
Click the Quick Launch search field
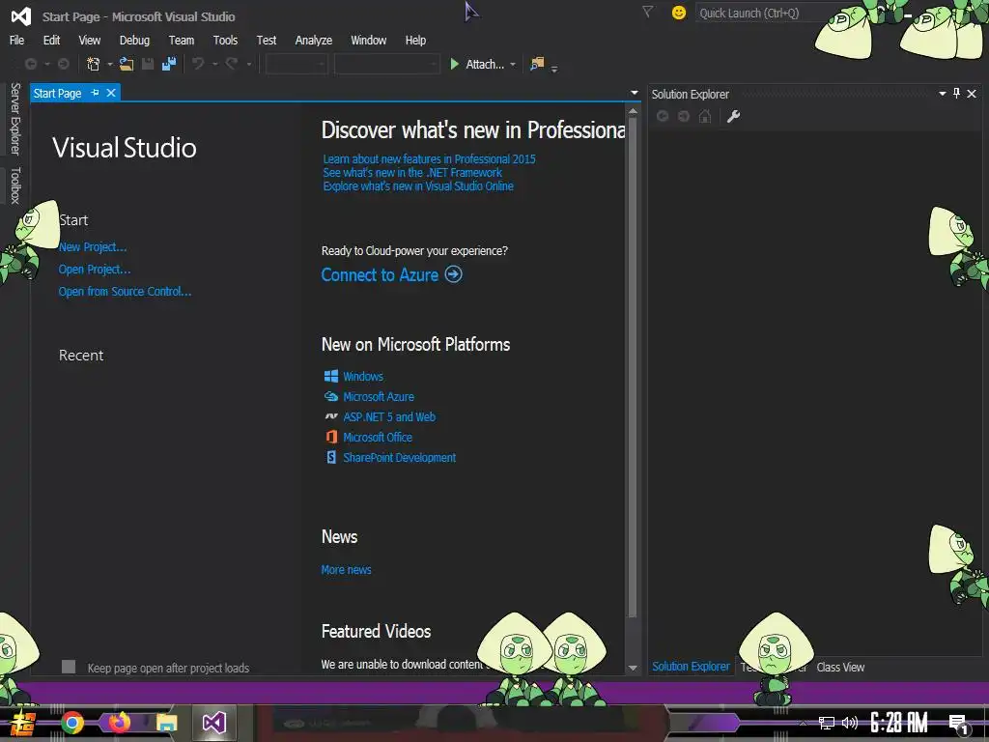coord(757,13)
